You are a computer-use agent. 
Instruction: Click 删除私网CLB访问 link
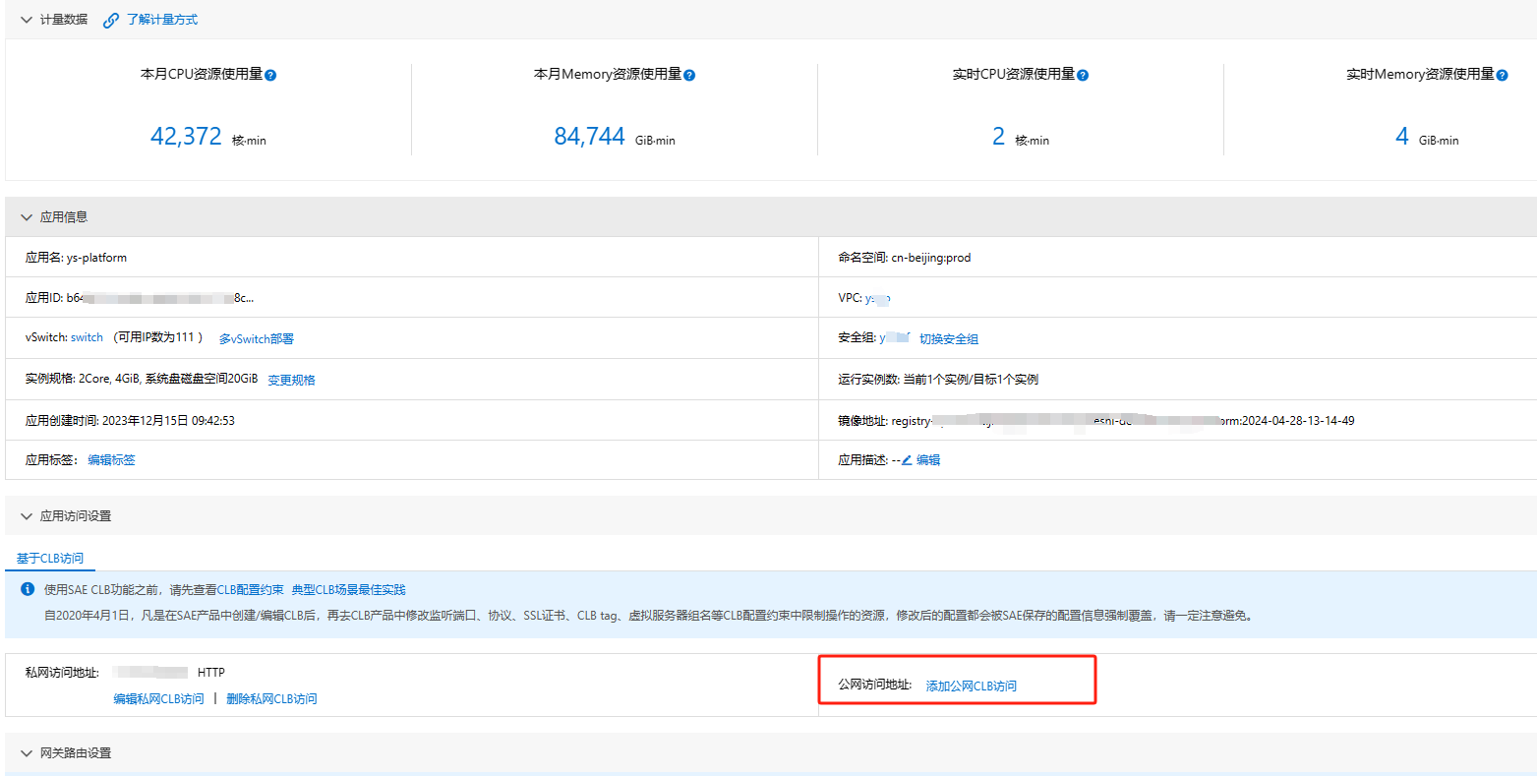coord(271,699)
